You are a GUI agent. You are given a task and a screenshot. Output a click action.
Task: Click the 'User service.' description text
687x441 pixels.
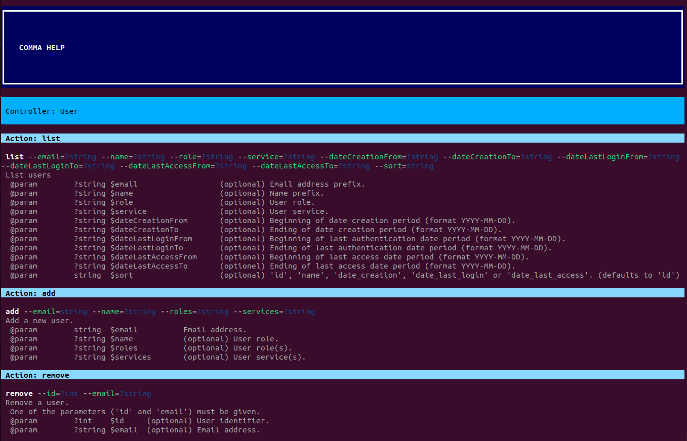tap(299, 211)
